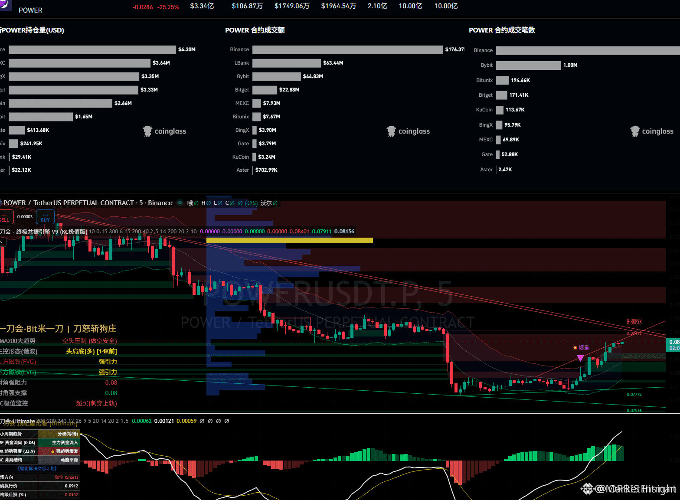Click the 爆量 explosion signal label
The height and width of the screenshot is (500, 680).
click(581, 347)
